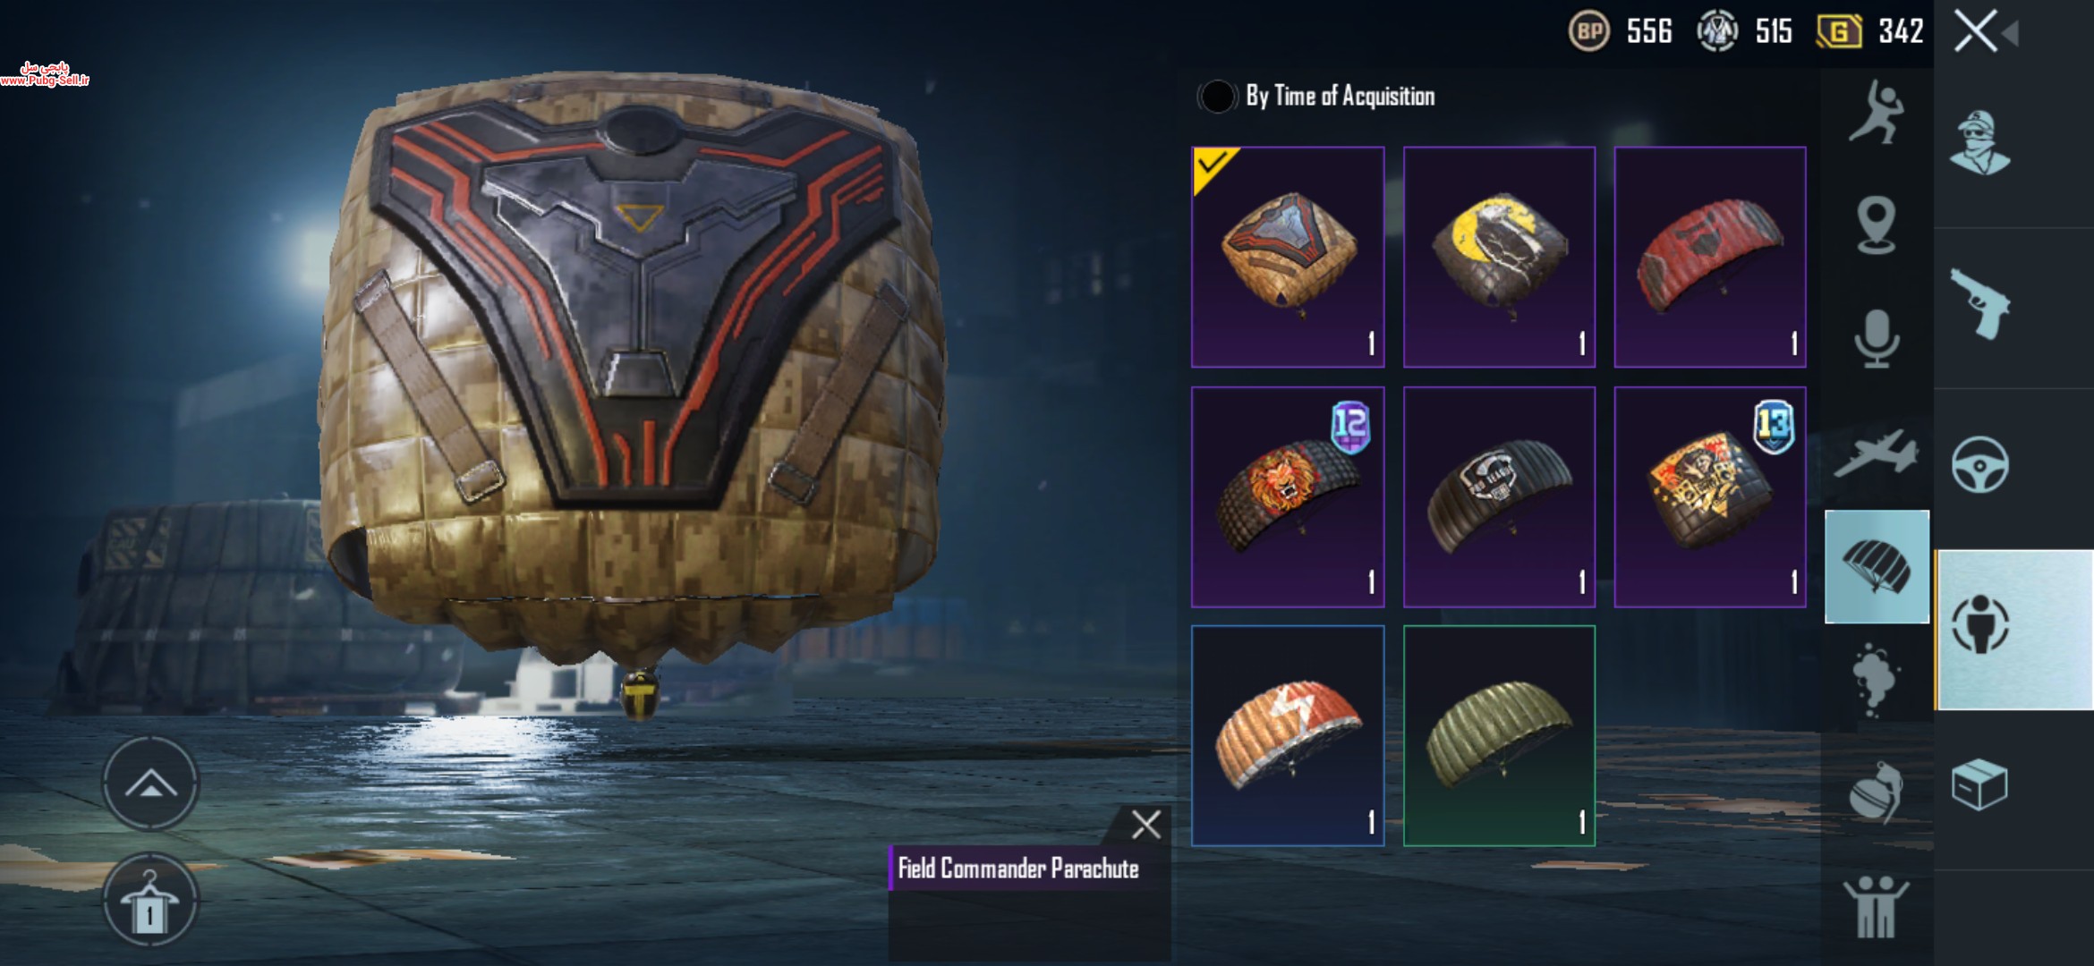The image size is (2094, 966).
Task: Close the Field Commander Parachute tooltip
Action: point(1146,824)
